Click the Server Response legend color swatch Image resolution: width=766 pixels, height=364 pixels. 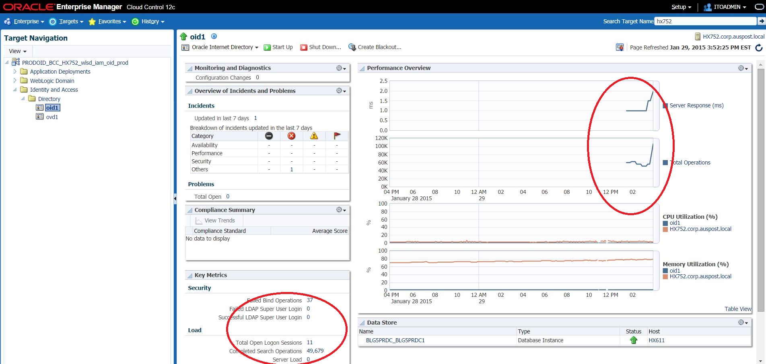tap(665, 106)
